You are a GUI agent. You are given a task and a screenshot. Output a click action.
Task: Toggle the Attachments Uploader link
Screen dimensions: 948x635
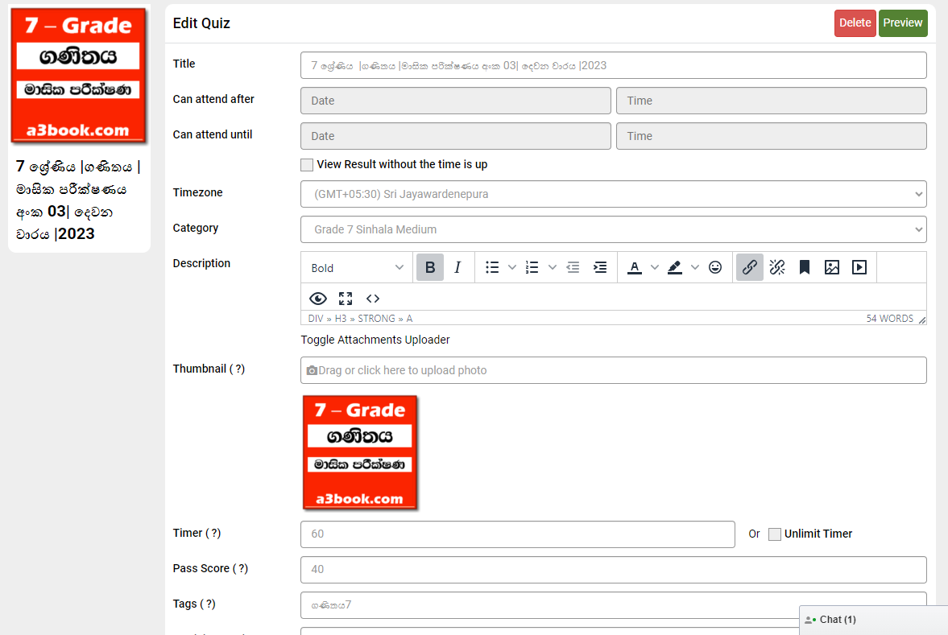click(375, 340)
